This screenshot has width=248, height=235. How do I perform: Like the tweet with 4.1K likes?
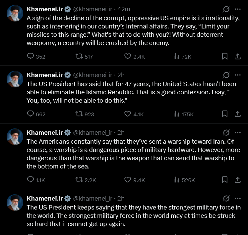click(128, 114)
